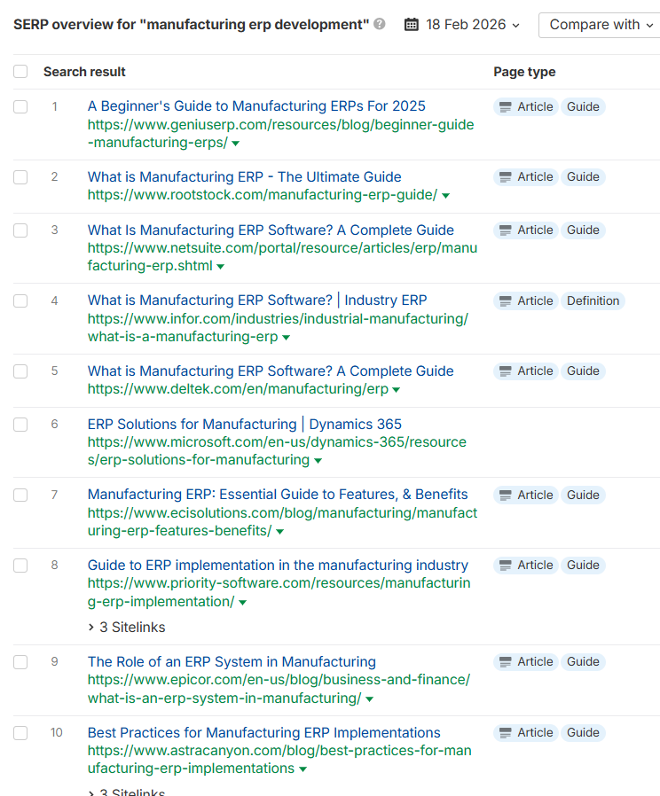Open the Compare with dropdown
The image size is (660, 796).
pos(601,25)
